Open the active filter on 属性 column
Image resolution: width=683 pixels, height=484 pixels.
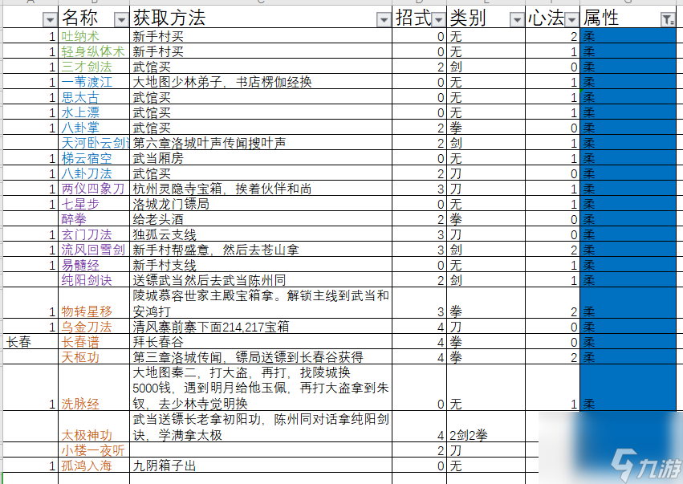pos(667,19)
